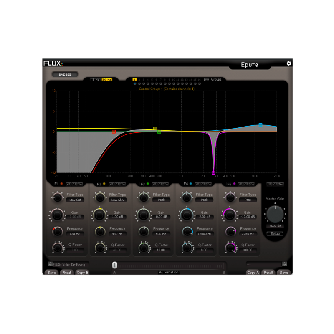Select channel group 16 tab
The image size is (334, 334).
[199, 80]
